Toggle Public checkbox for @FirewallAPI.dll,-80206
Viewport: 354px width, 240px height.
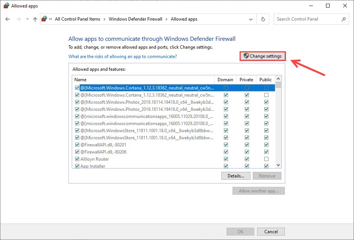pyautogui.click(x=267, y=152)
